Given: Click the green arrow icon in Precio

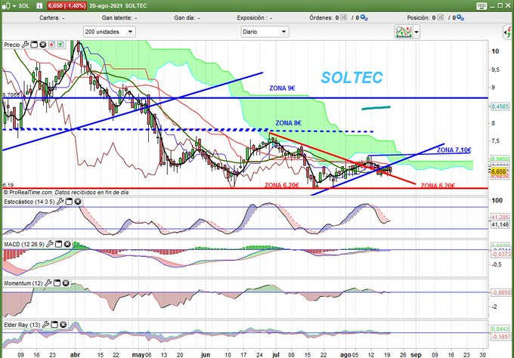Looking at the screenshot, I should click(x=60, y=45).
